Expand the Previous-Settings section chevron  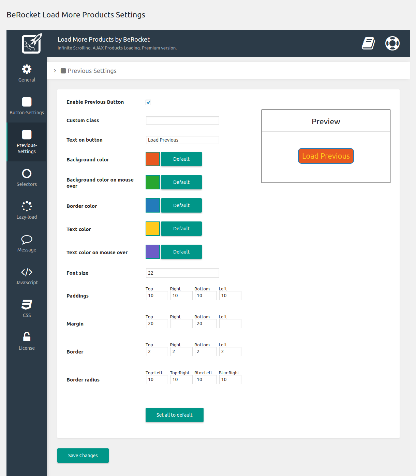tap(55, 71)
